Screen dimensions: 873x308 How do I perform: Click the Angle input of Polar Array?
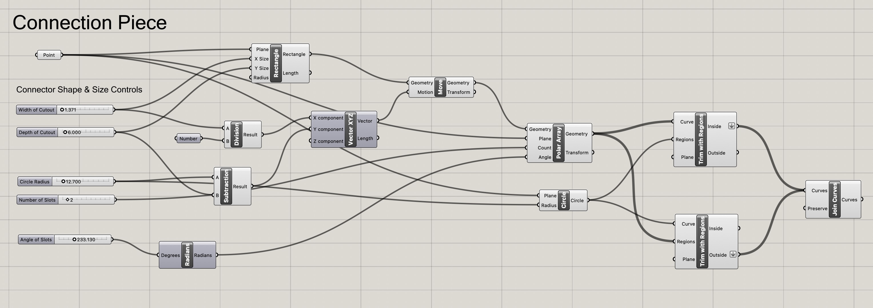coord(545,157)
